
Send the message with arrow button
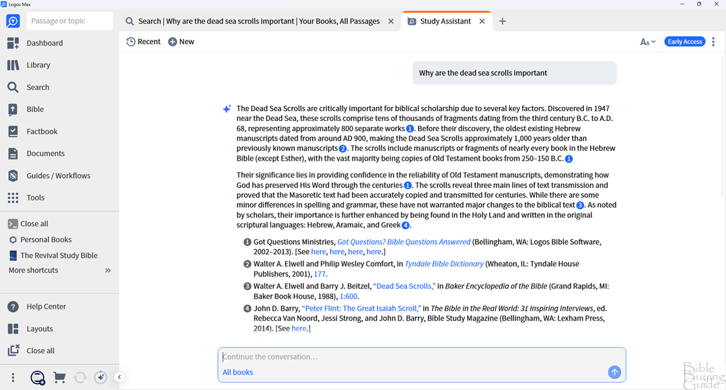click(x=614, y=373)
